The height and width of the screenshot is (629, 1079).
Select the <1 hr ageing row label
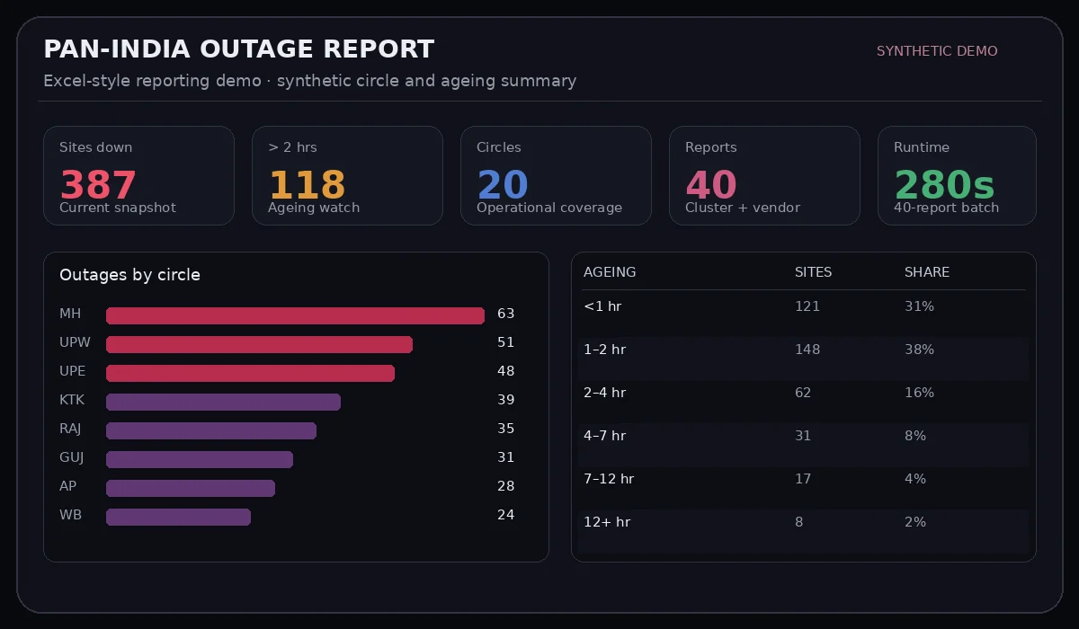coord(602,306)
